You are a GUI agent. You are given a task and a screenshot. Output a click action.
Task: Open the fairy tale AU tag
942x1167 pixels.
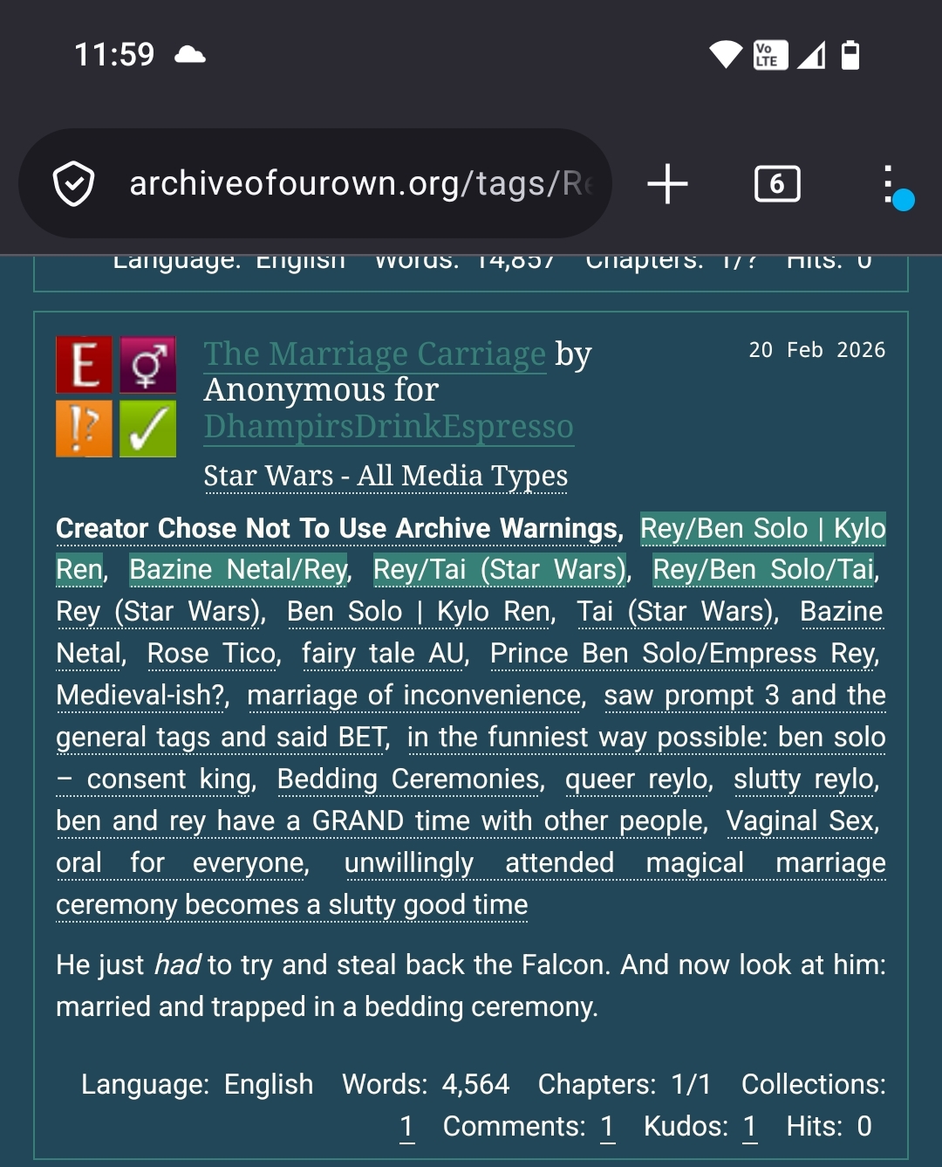coord(383,654)
